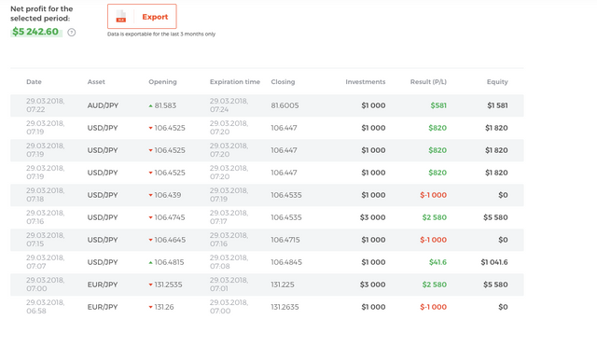Select the AUD/JPY trade row
The height and width of the screenshot is (361, 597).
[x=267, y=105]
